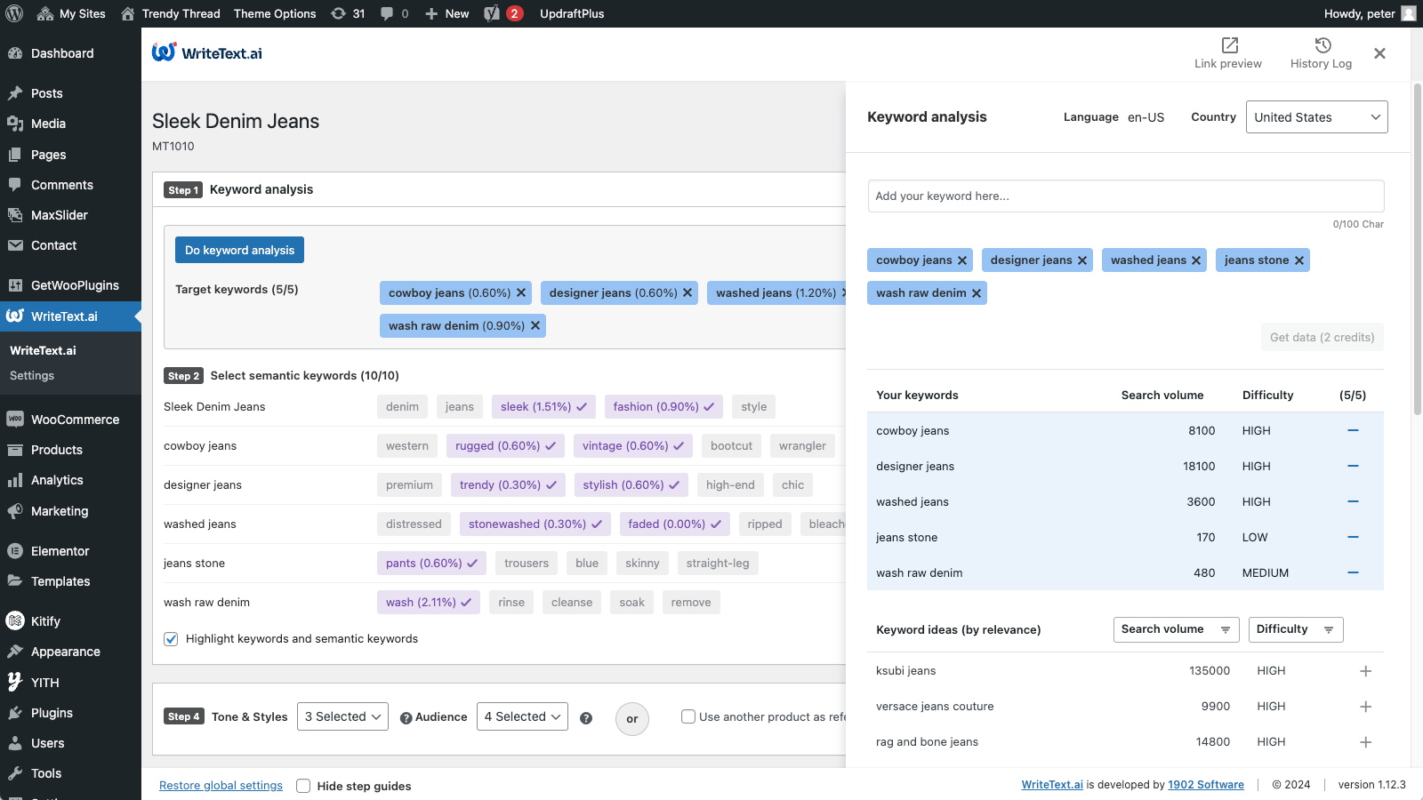Open the Link preview
The width and height of the screenshot is (1423, 800).
point(1228,52)
